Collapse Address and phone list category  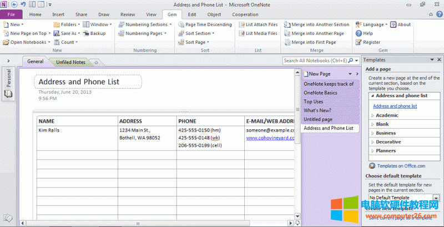[x=401, y=95]
